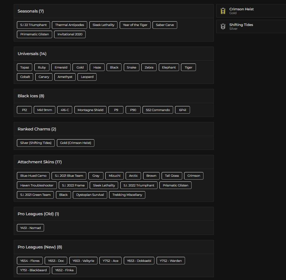Viewport: 286px width, 280px height.
Task: Select the S.I. 2022 Frame tag
Action: (x=73, y=185)
